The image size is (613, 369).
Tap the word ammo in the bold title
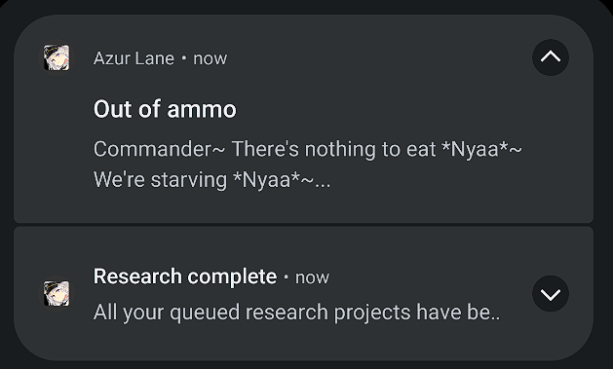pyautogui.click(x=202, y=110)
